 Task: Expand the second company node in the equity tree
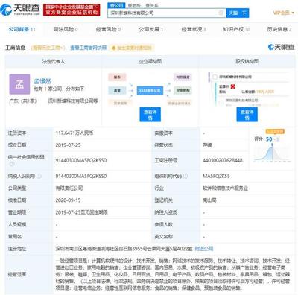221,102
